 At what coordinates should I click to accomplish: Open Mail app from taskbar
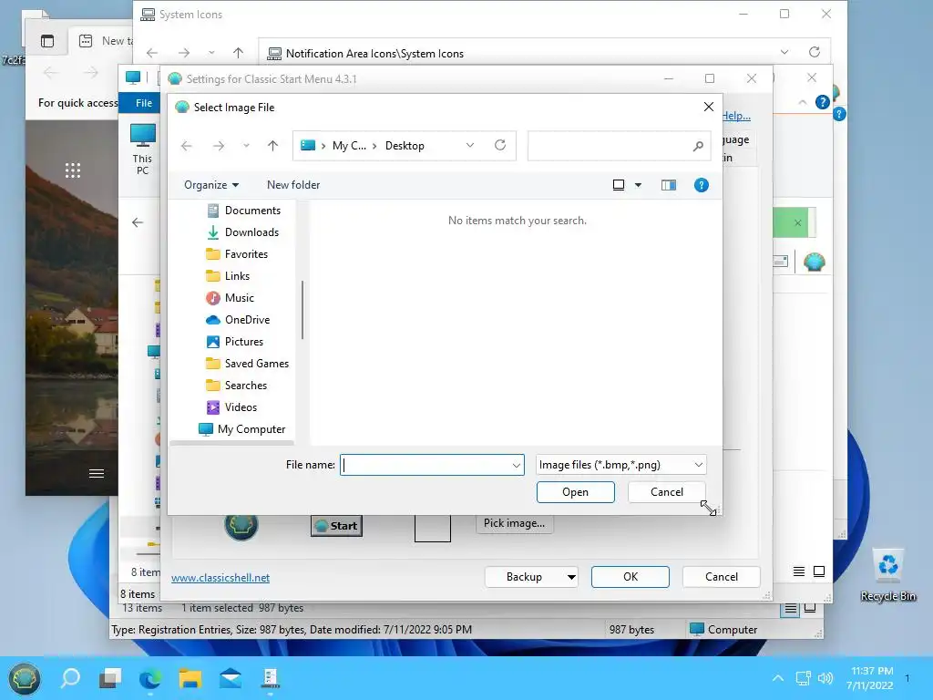click(231, 678)
